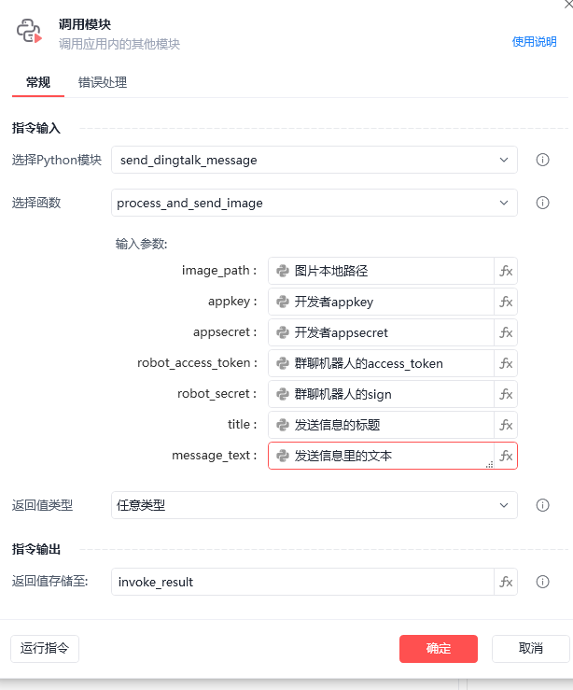573x690 pixels.
Task: Select the 常规 tab
Action: [38, 82]
